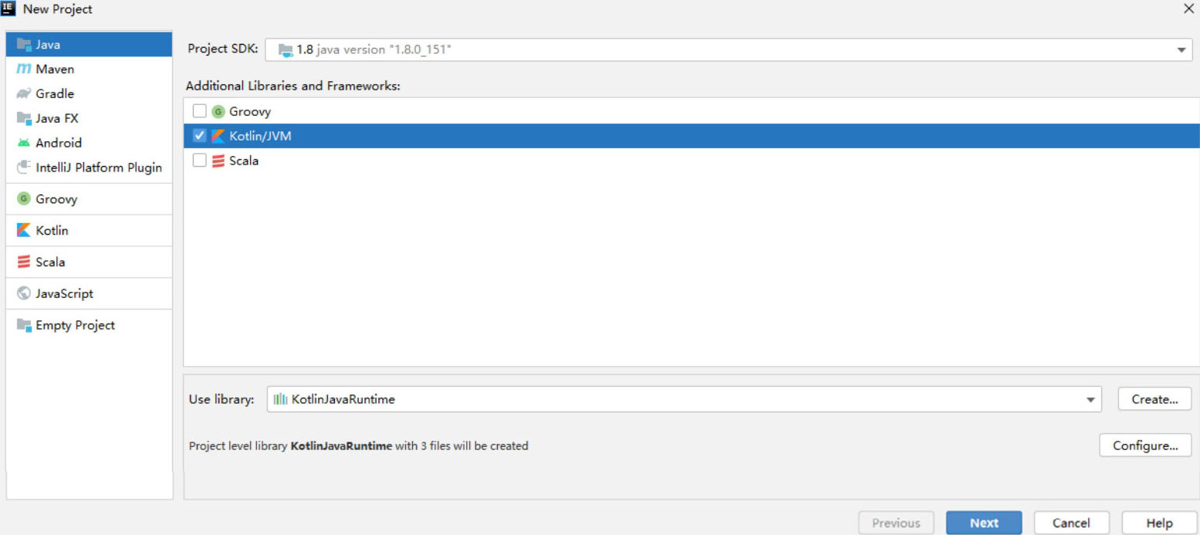This screenshot has height=535, width=1200.
Task: Select the JavaScript globe icon
Action: 23,294
